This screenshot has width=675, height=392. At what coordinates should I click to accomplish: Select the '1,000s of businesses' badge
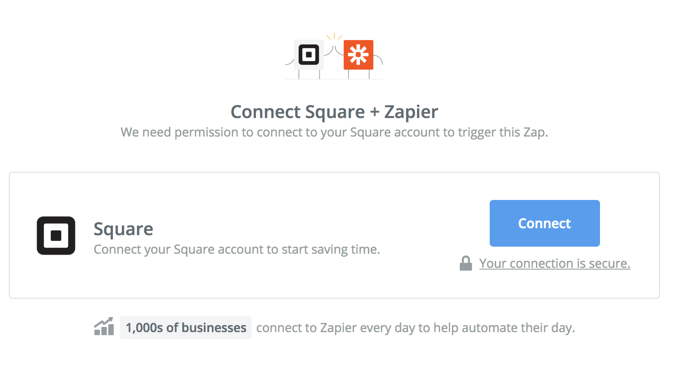coord(186,328)
